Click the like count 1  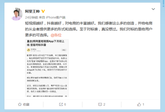[143, 105]
